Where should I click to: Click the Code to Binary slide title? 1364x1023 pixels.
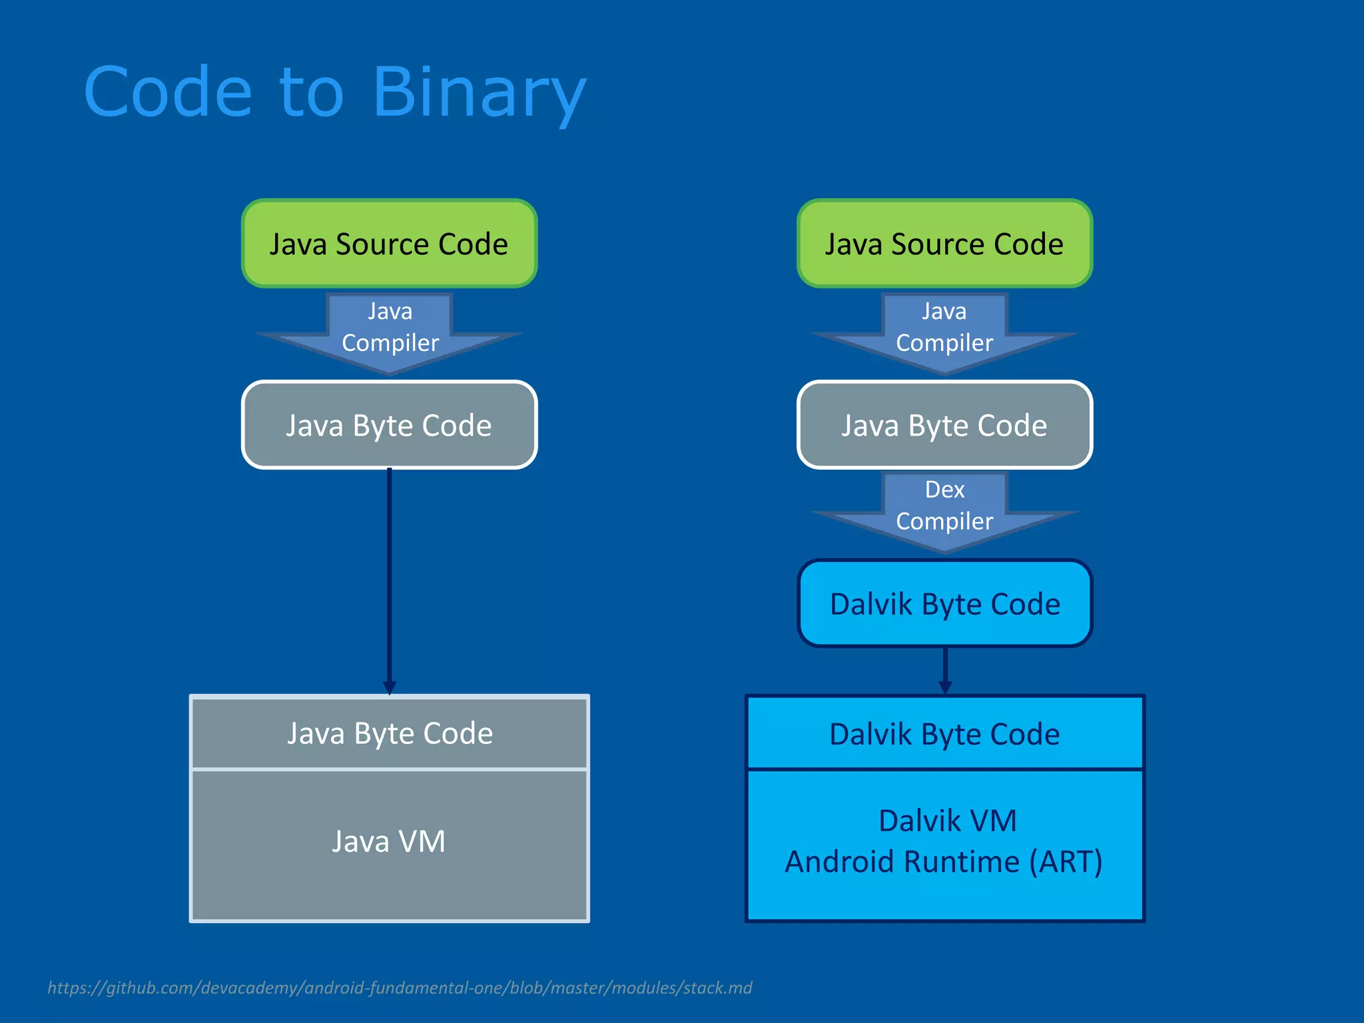(x=335, y=92)
